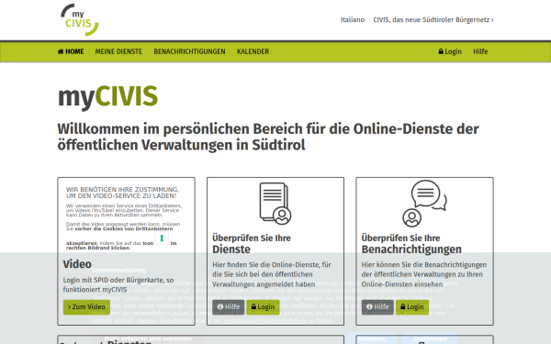Click the Datenschutzerklärung title in the cookie banner
Image resolution: width=551 pixels, height=344 pixels.
tap(118, 271)
